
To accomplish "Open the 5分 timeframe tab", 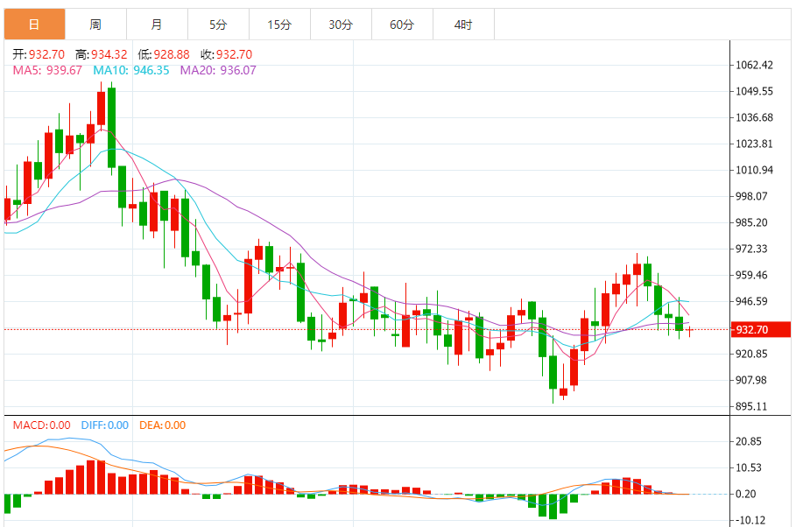I will [x=218, y=25].
